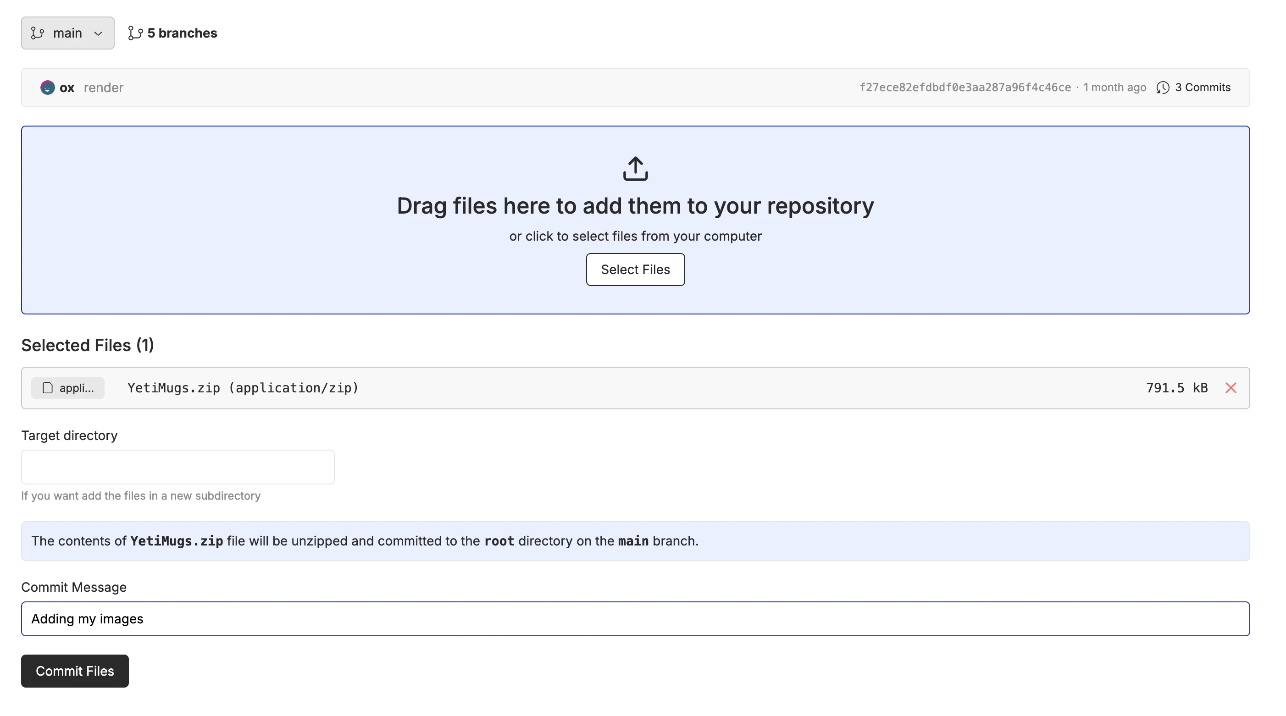The width and height of the screenshot is (1286, 716).
Task: View all 5 branches
Action: (x=182, y=33)
